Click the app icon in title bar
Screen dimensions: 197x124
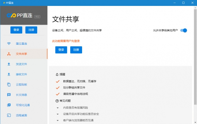[x=4, y=3]
